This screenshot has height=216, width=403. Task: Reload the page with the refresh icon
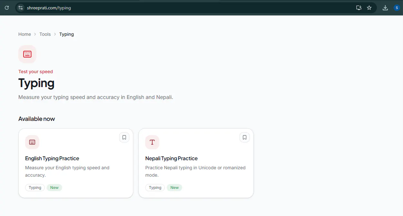[x=7, y=8]
